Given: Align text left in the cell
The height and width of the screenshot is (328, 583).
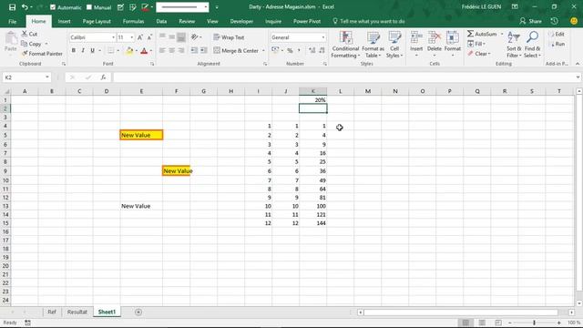Looking at the screenshot, I should point(162,51).
